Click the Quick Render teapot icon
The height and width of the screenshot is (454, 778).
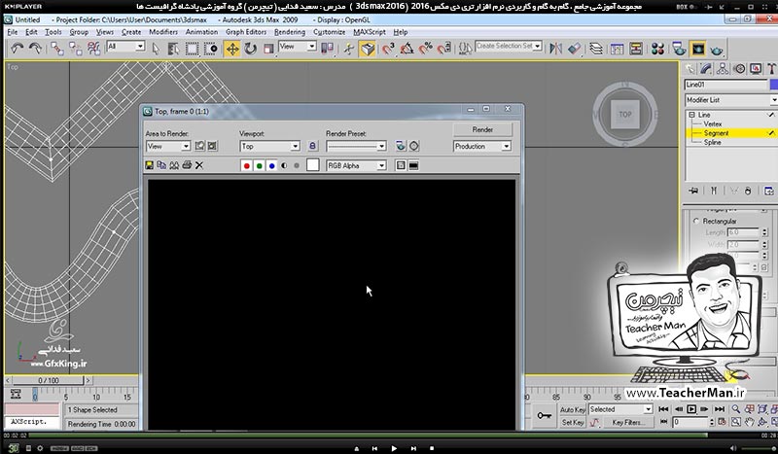click(x=717, y=50)
